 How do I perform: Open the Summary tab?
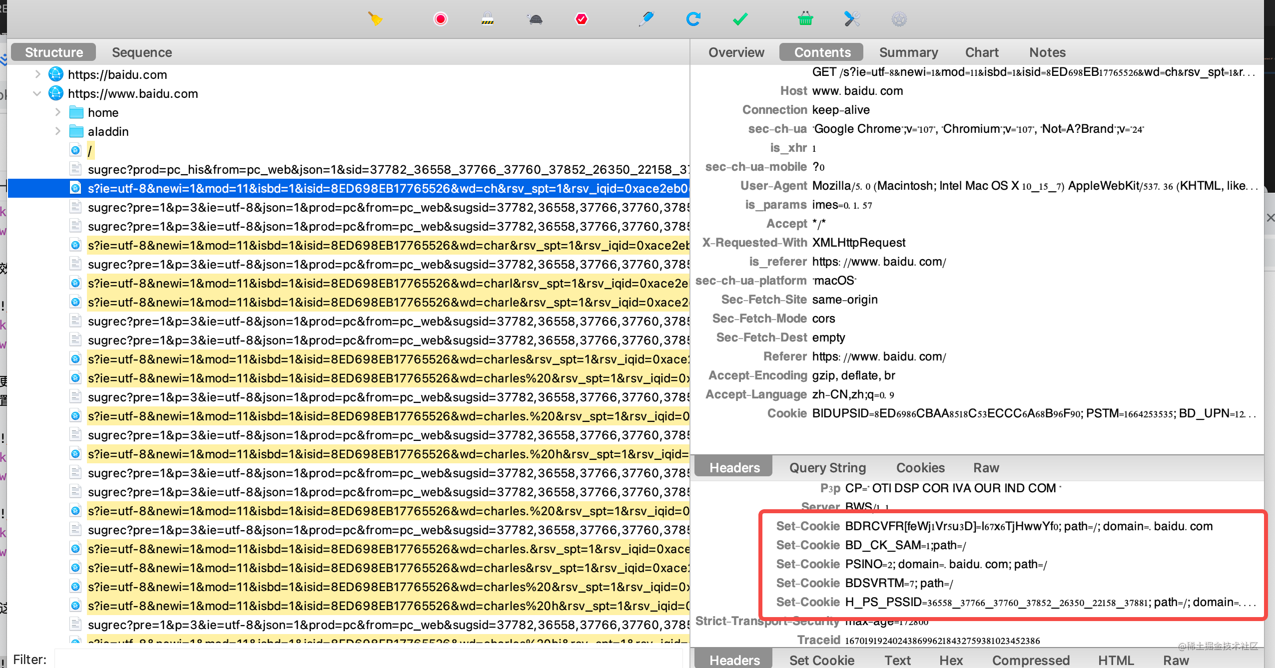pyautogui.click(x=908, y=52)
